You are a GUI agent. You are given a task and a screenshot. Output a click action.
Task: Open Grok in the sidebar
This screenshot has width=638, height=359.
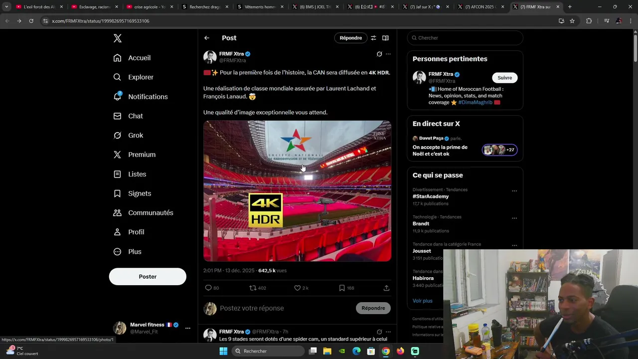pyautogui.click(x=128, y=136)
